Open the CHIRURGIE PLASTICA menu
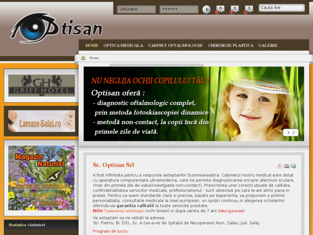This screenshot has width=313, height=235. click(231, 45)
